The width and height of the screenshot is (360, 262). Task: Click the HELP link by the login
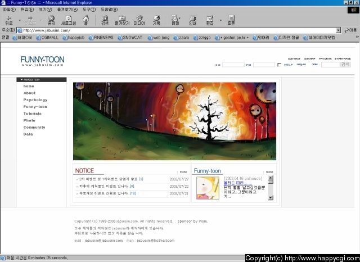(289, 65)
